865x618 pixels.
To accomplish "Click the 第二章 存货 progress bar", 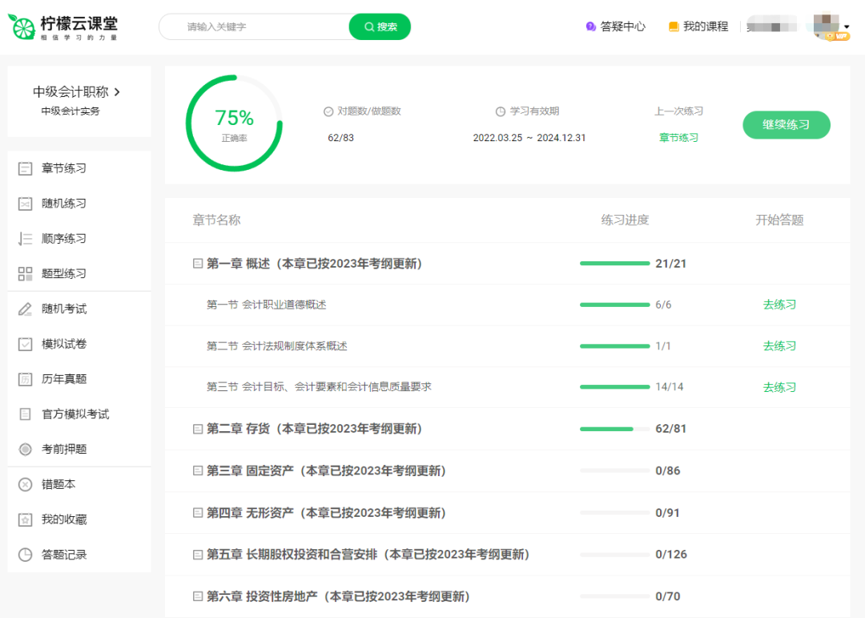I will click(614, 429).
